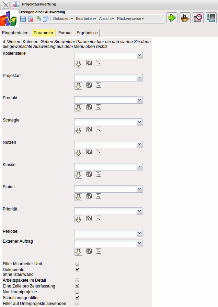Open the Periode dropdown list
This screenshot has height=307, width=218.
click(139, 233)
